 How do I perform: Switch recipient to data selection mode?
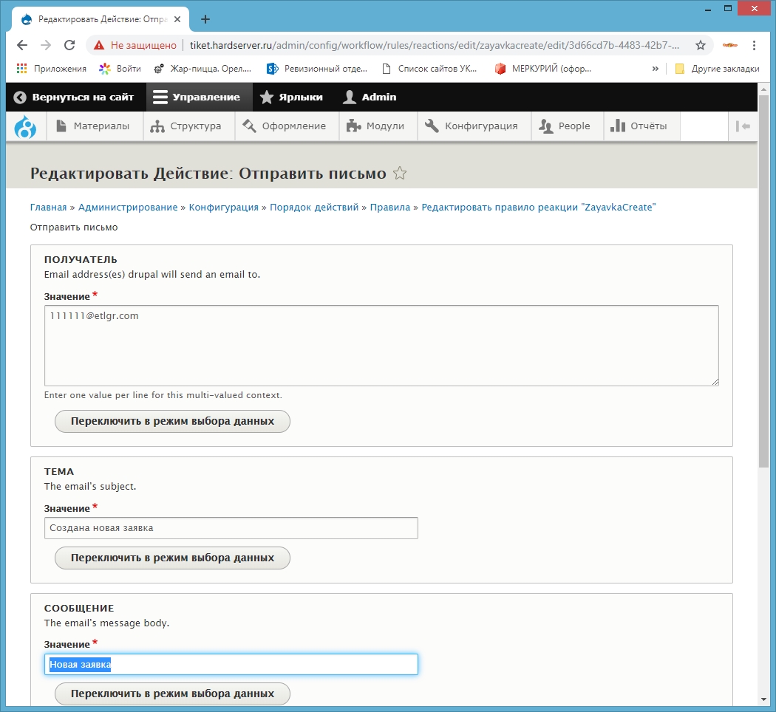(172, 421)
